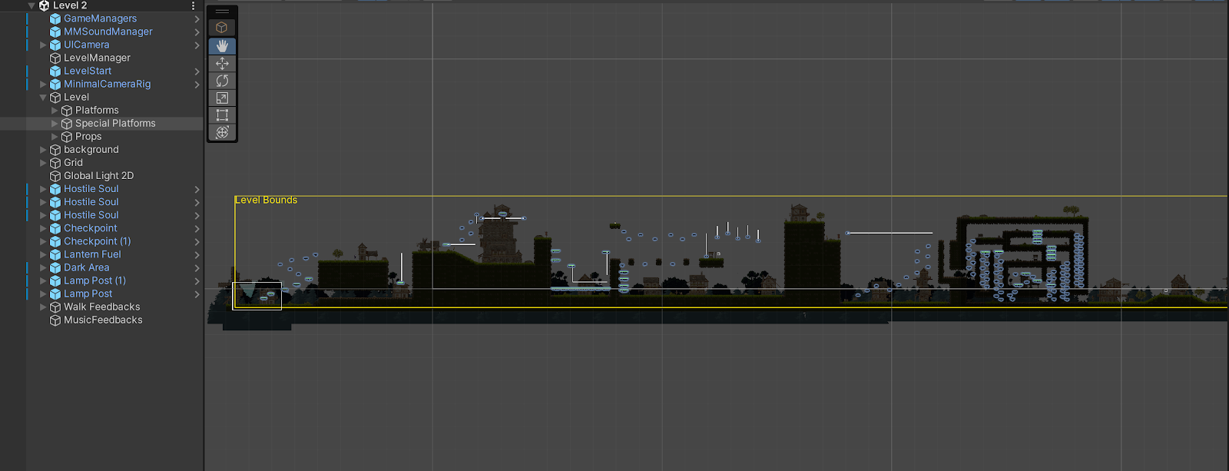Screen dimensions: 1229x471
Task: Select the View tool cube icon
Action: 222,28
